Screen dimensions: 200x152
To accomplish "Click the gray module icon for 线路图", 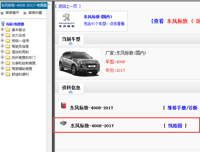I will [x=63, y=123].
